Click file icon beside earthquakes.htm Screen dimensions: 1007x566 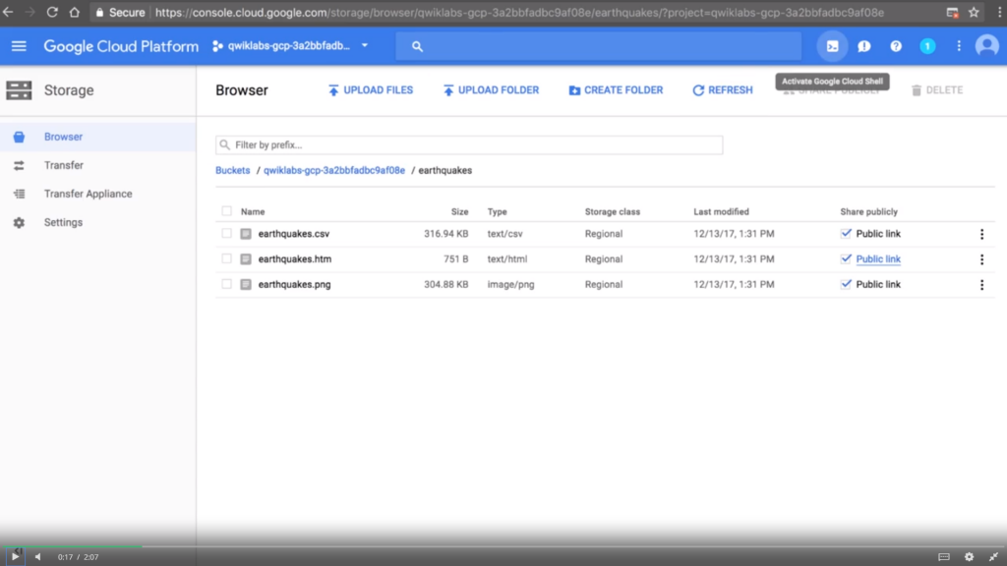246,259
